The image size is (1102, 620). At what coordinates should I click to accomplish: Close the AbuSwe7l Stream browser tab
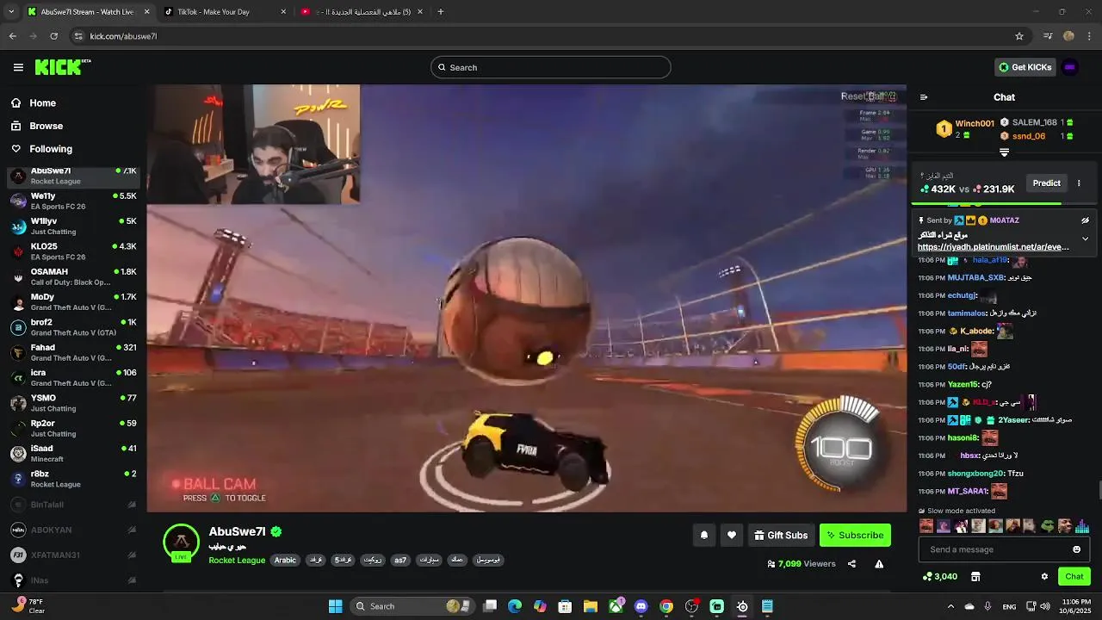point(146,12)
